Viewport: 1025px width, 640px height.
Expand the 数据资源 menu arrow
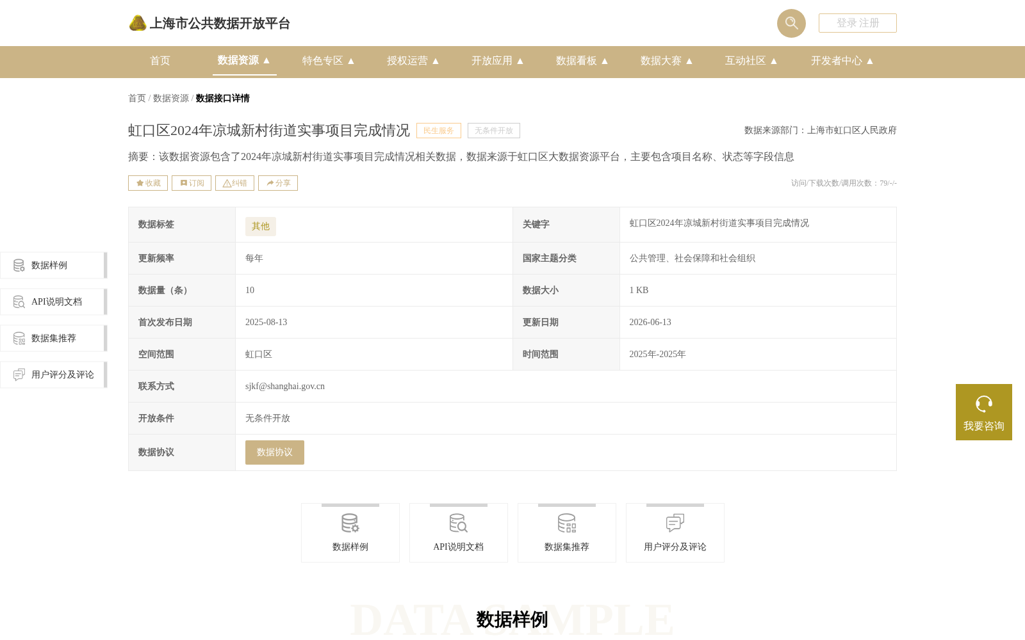pyautogui.click(x=266, y=60)
